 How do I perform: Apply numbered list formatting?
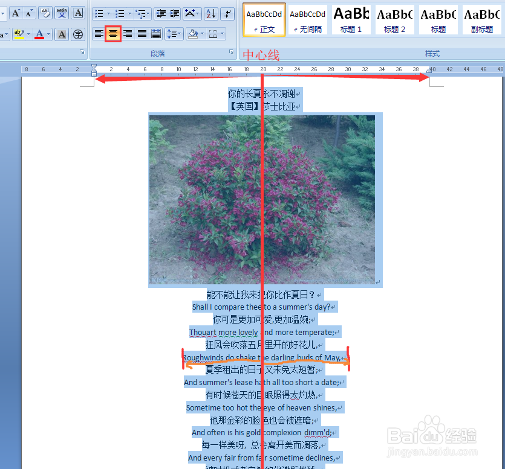point(120,14)
